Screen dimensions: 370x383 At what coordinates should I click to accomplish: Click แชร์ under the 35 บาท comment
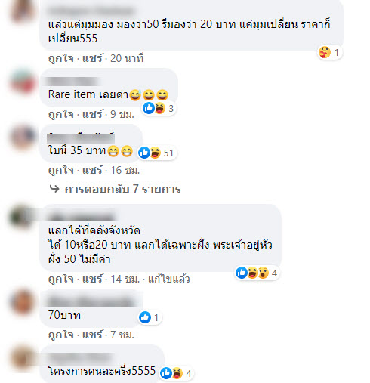(x=92, y=170)
